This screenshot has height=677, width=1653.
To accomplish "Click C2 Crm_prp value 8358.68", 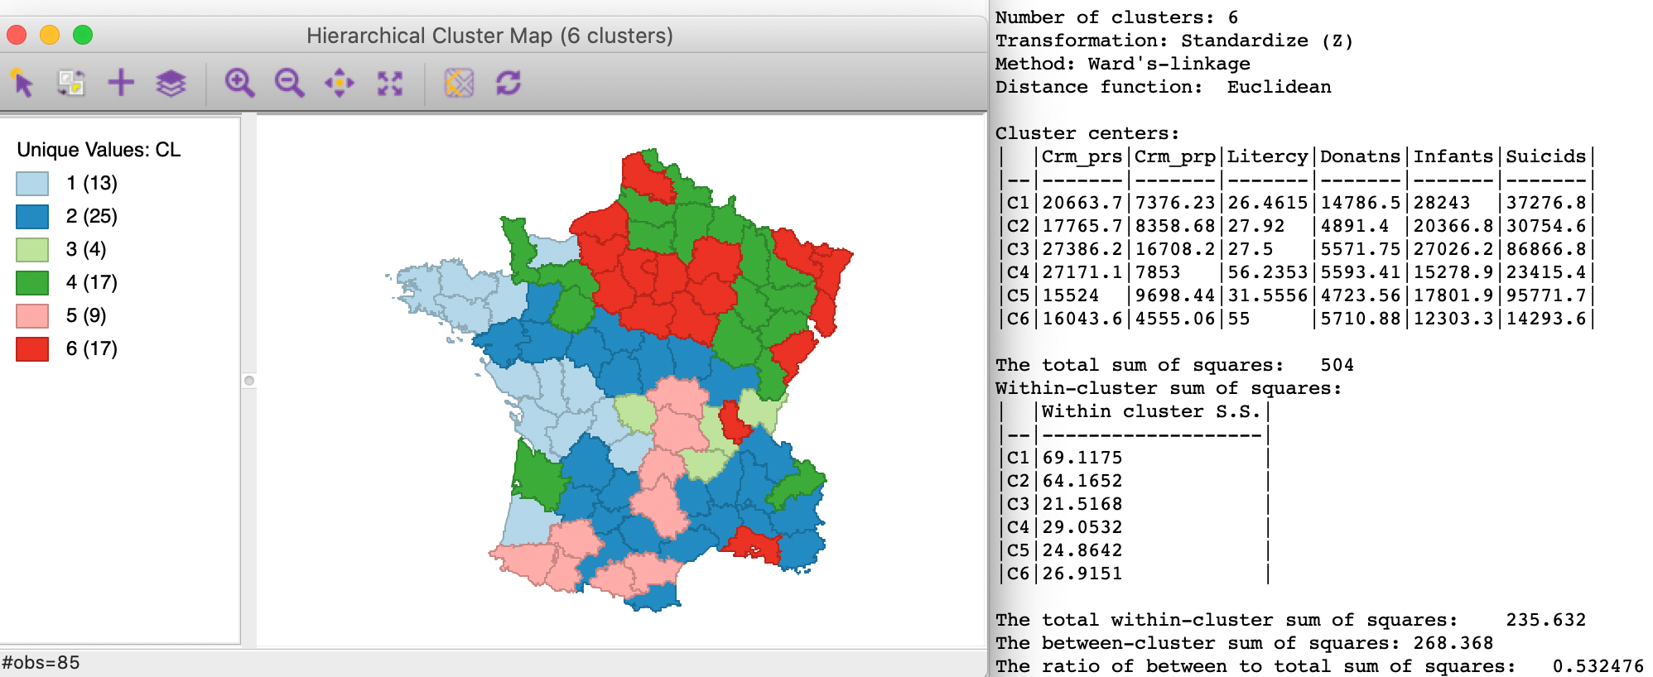I will pyautogui.click(x=1174, y=226).
